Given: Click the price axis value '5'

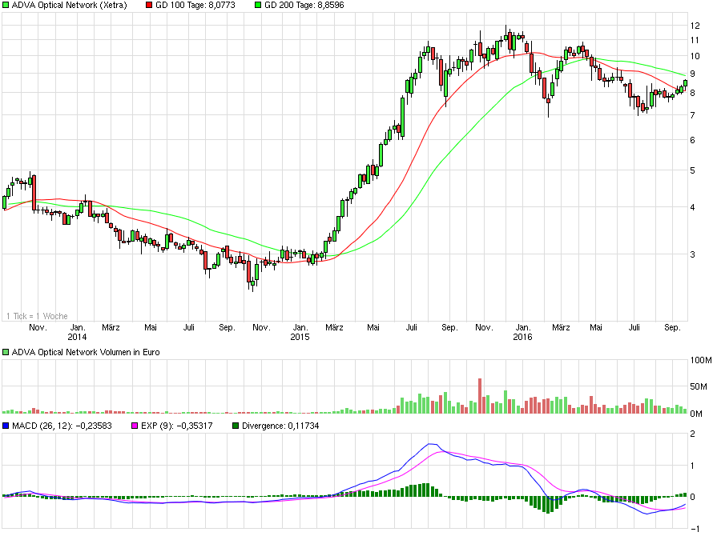Looking at the screenshot, I should coord(692,170).
